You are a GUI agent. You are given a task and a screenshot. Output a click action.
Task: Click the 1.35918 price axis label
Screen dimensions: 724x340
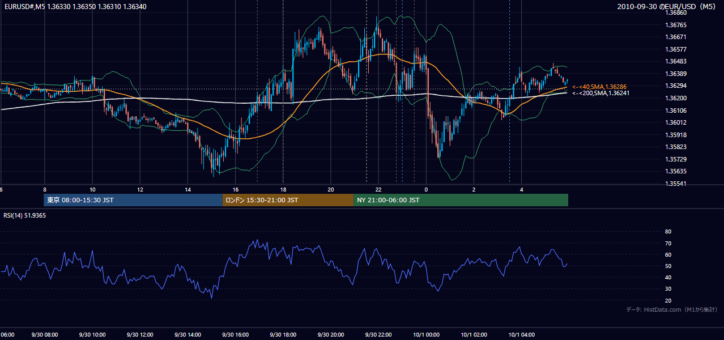tap(675, 135)
